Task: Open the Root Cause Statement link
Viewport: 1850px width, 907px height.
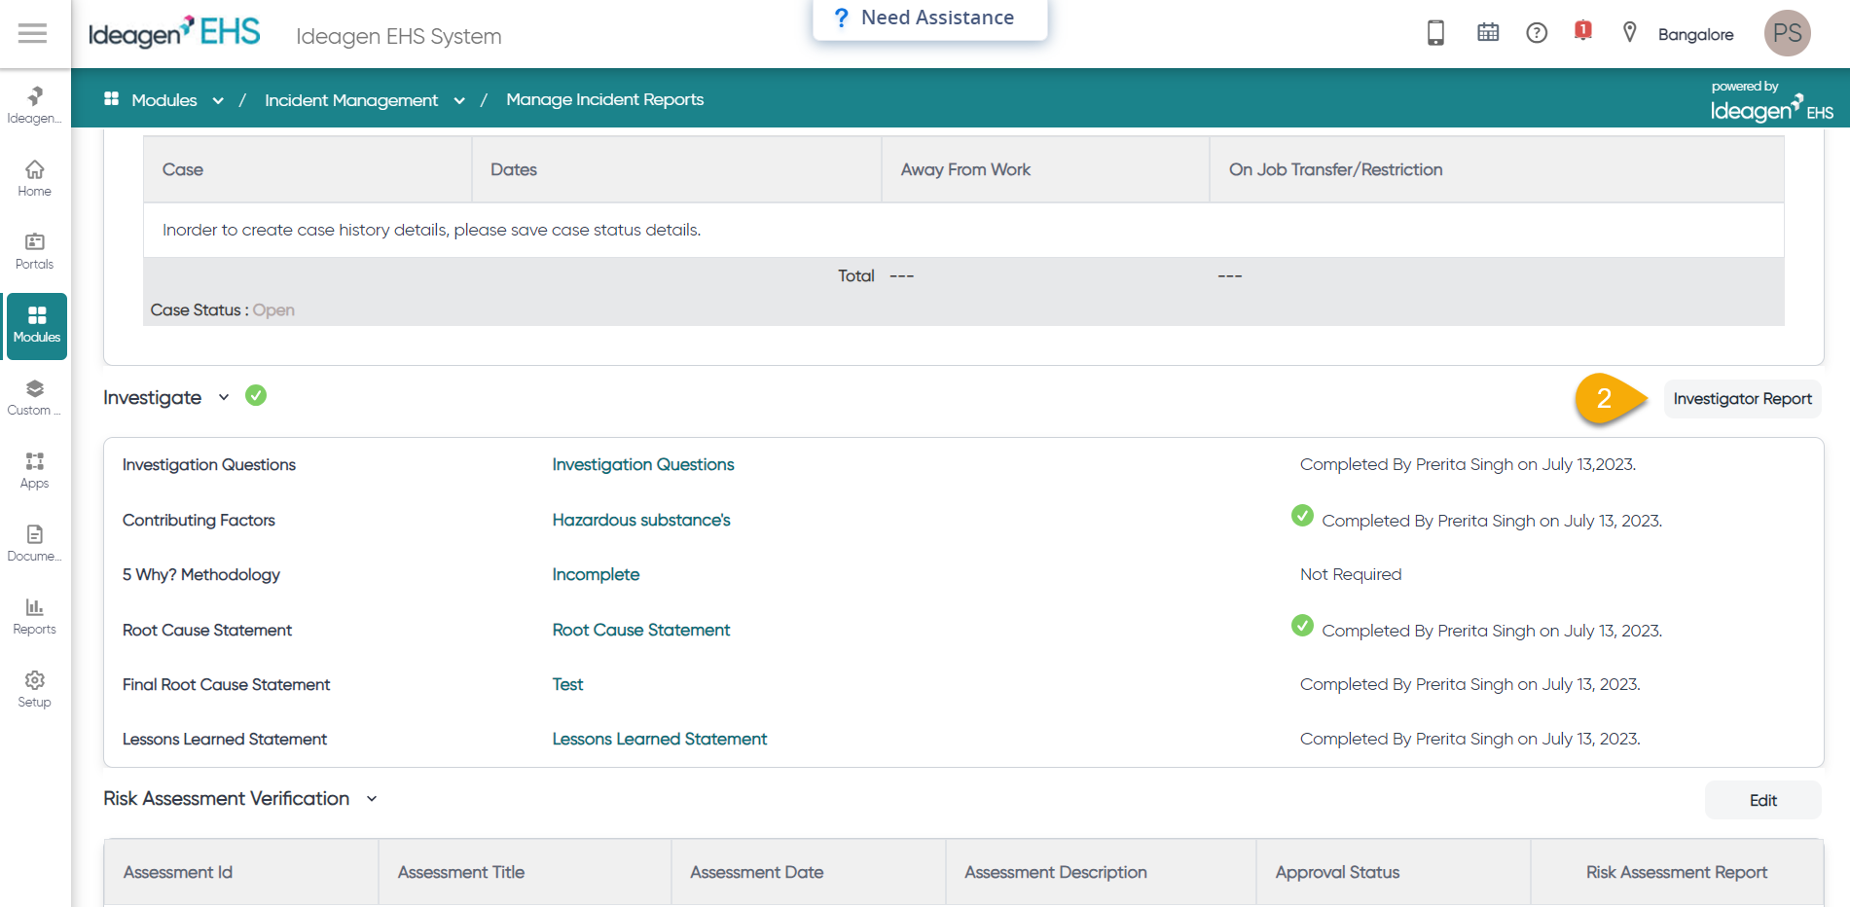Action: point(641,631)
